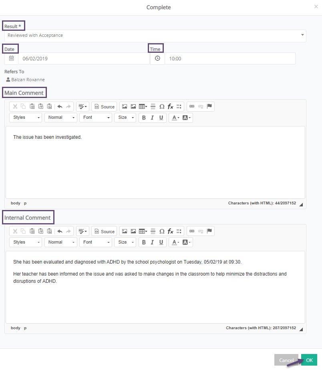322x370 pixels.
Task: Click the Cancel button
Action: pyautogui.click(x=286, y=360)
